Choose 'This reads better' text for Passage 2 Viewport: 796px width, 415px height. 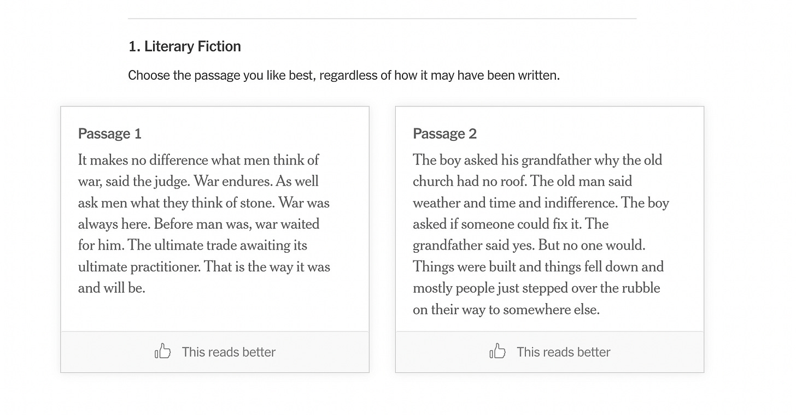pyautogui.click(x=564, y=352)
